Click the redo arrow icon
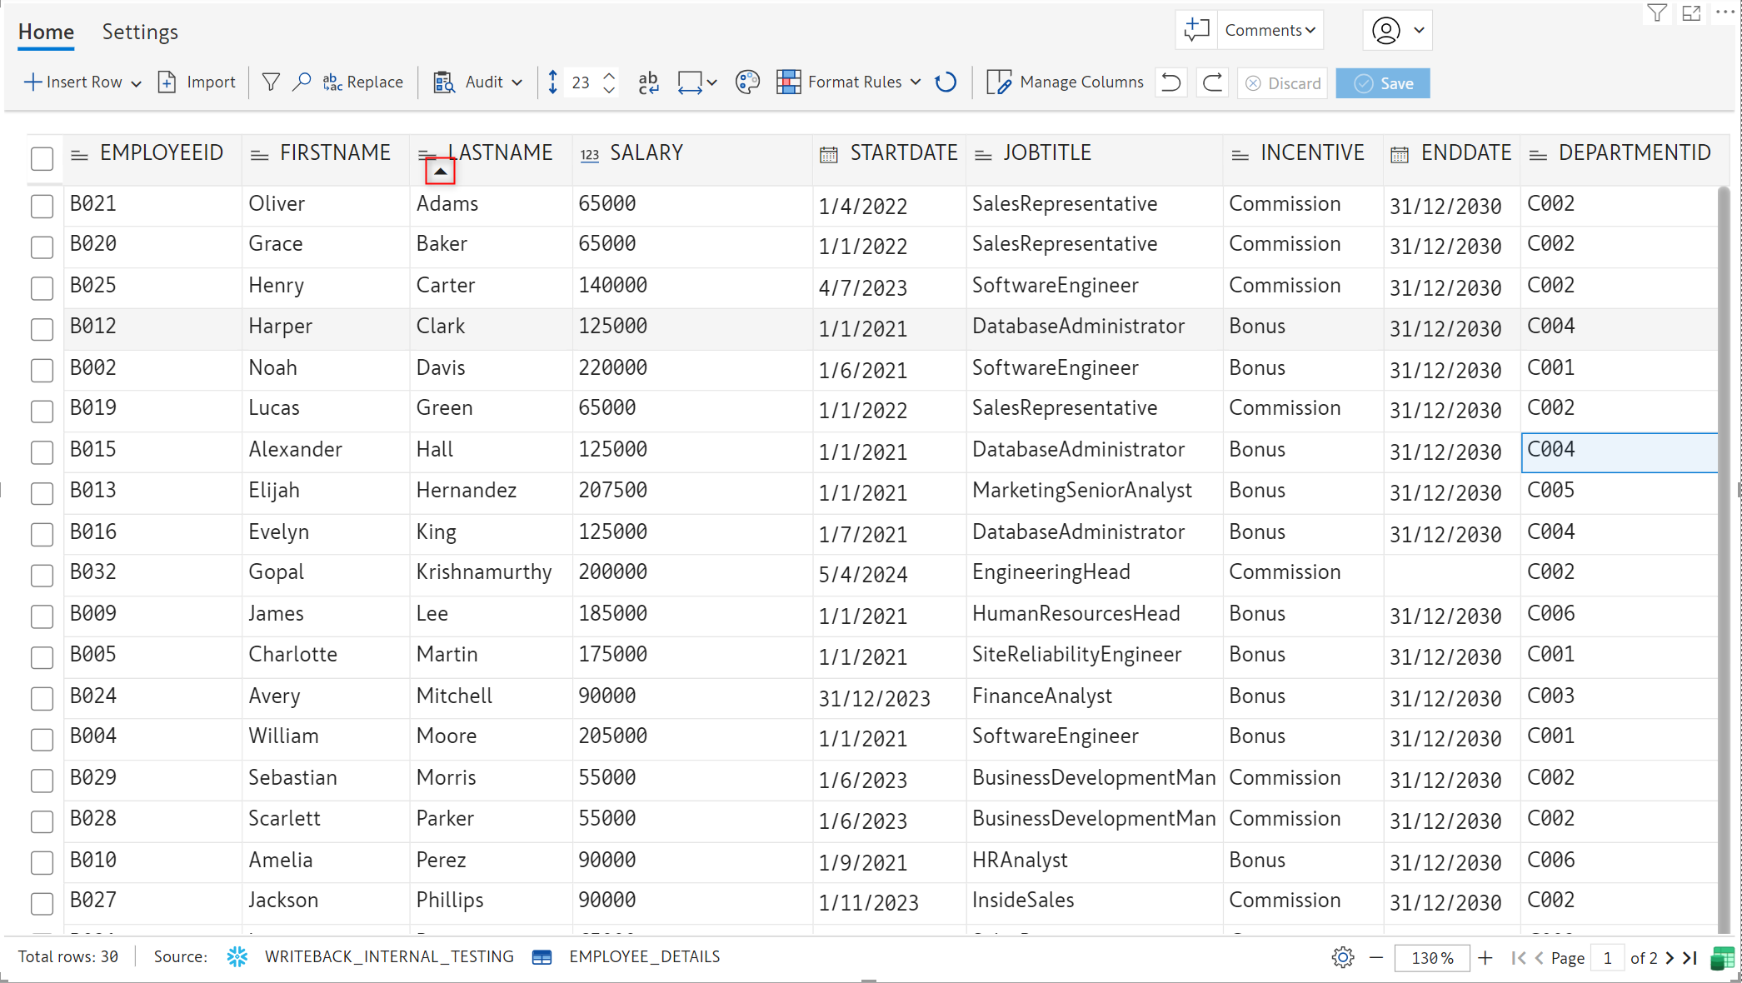Viewport: 1742px width, 983px height. click(1212, 82)
